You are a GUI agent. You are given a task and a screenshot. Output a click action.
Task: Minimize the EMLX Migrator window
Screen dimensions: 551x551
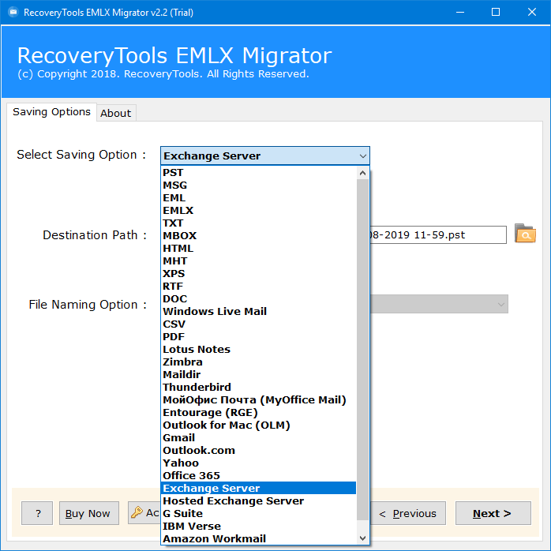tap(460, 13)
